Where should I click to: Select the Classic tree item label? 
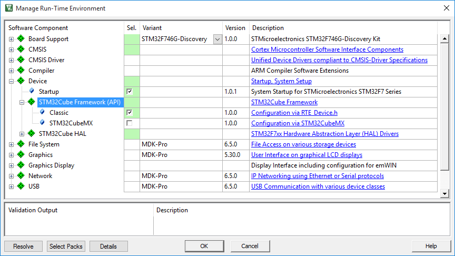59,113
